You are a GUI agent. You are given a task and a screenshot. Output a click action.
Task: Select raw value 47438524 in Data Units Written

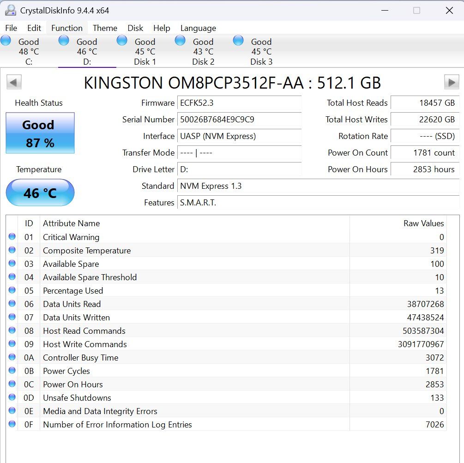point(425,318)
